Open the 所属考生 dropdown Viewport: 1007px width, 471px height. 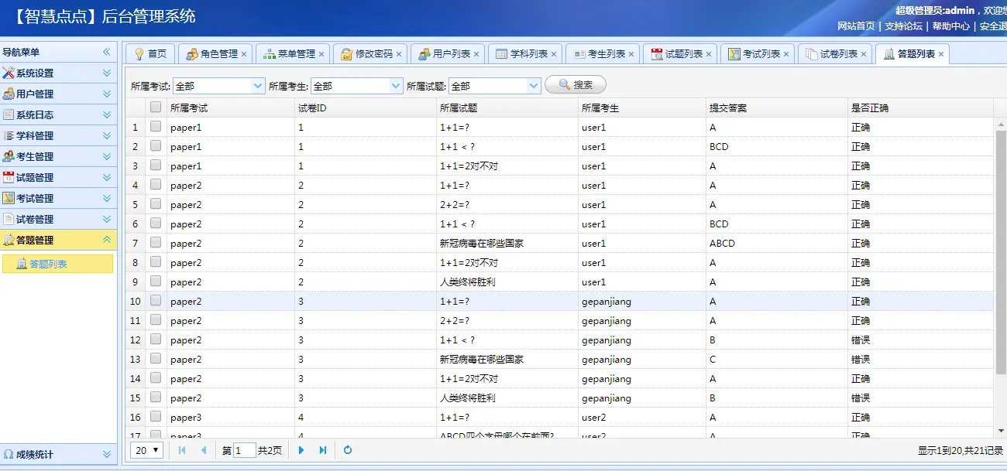[396, 86]
